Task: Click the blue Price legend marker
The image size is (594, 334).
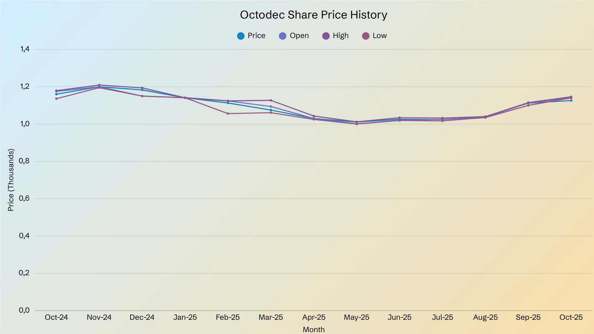Action: tap(241, 36)
